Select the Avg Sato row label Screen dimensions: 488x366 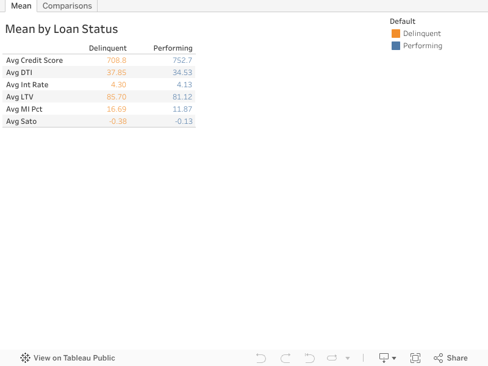coord(21,121)
